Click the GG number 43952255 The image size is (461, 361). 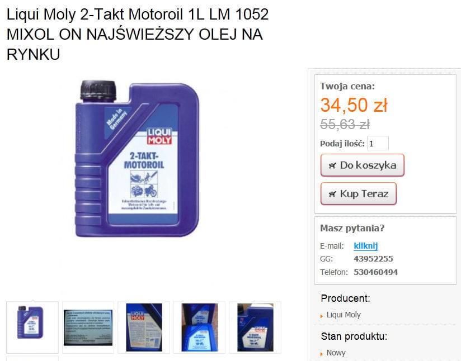373,259
